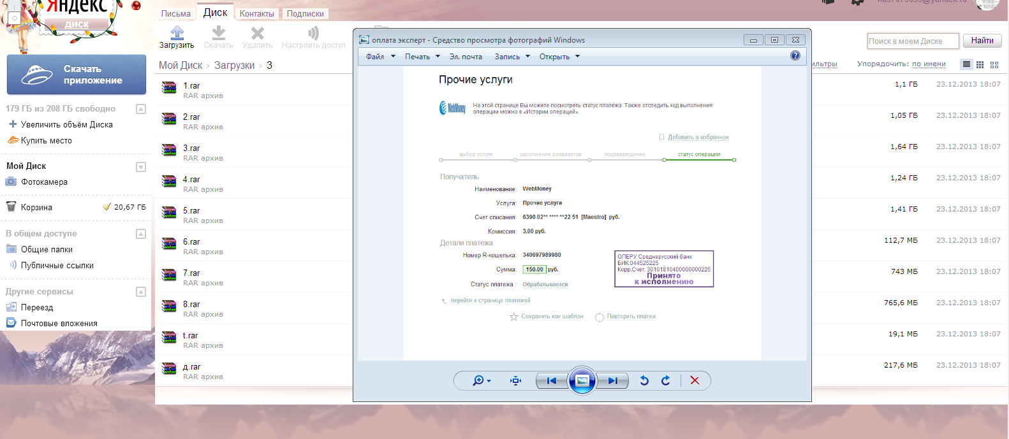1009x439 pixels.
Task: Click the actual size fit icon
Action: click(x=516, y=380)
